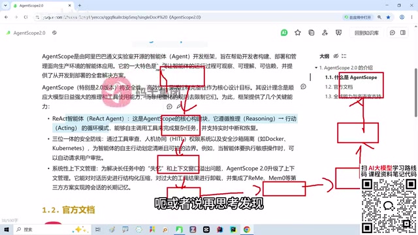
Task: Click the green Yuque logo in header
Action: [8, 33]
